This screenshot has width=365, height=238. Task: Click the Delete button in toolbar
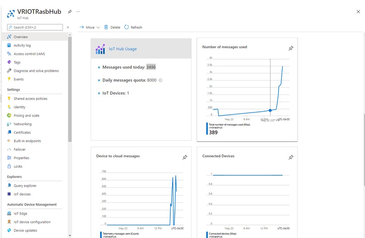(112, 28)
